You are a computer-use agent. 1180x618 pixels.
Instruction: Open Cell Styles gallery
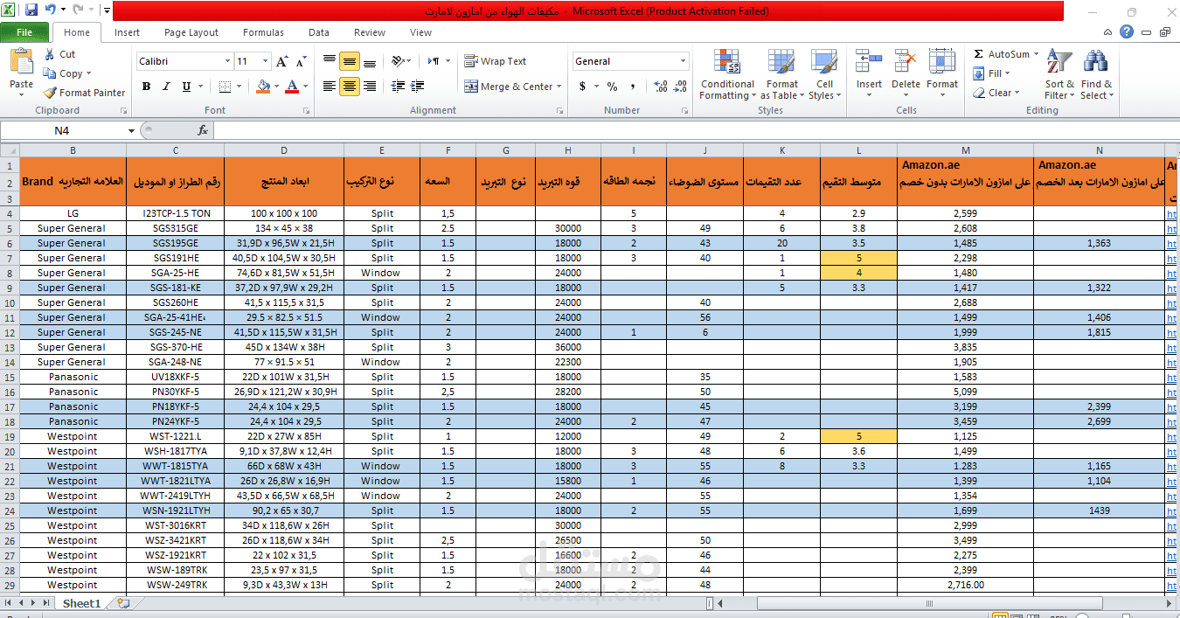(824, 74)
